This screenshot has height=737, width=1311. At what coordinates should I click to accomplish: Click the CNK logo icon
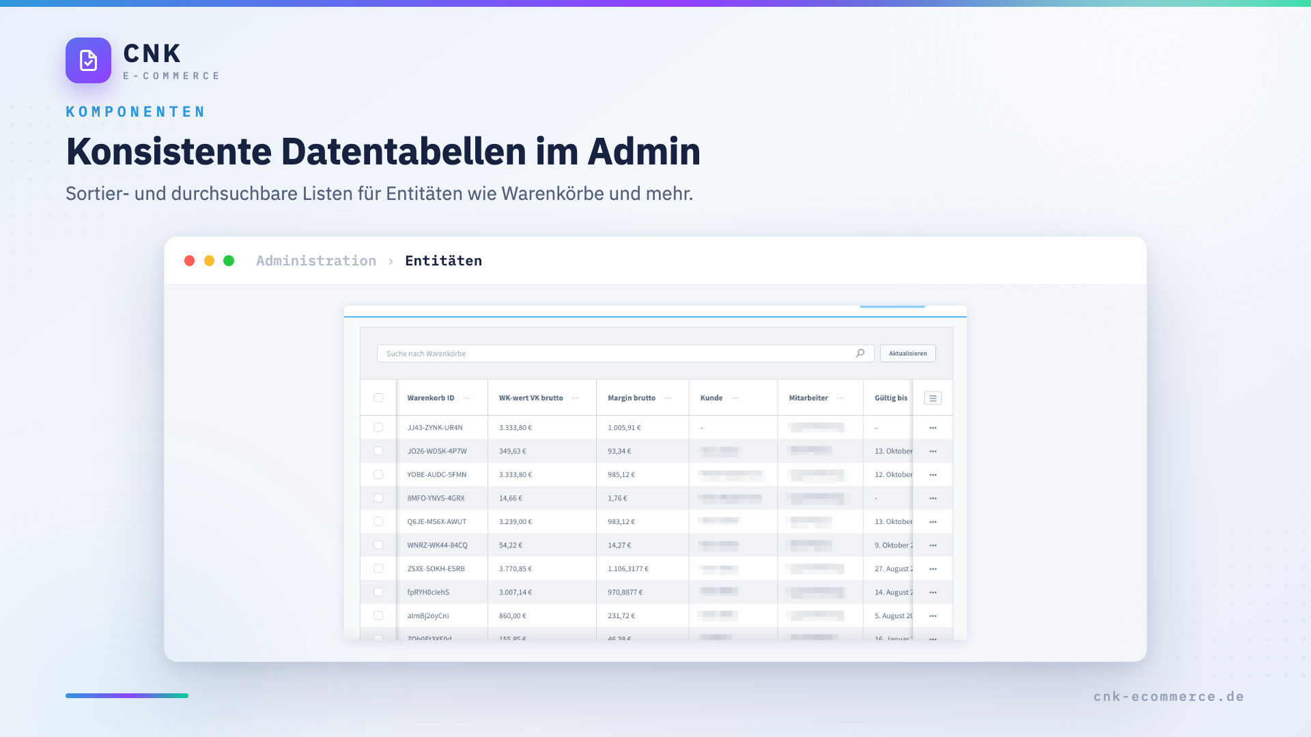tap(88, 60)
